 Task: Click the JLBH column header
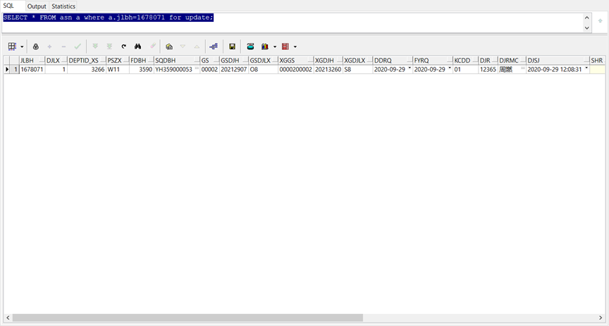pos(32,61)
